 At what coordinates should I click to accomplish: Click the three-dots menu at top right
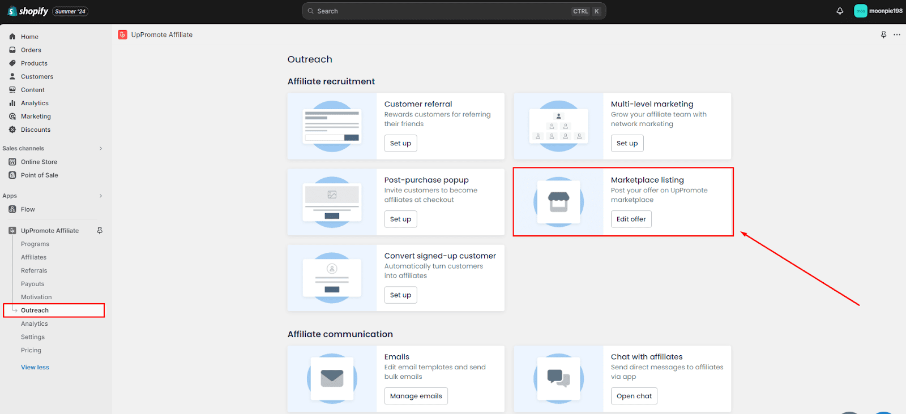click(897, 35)
